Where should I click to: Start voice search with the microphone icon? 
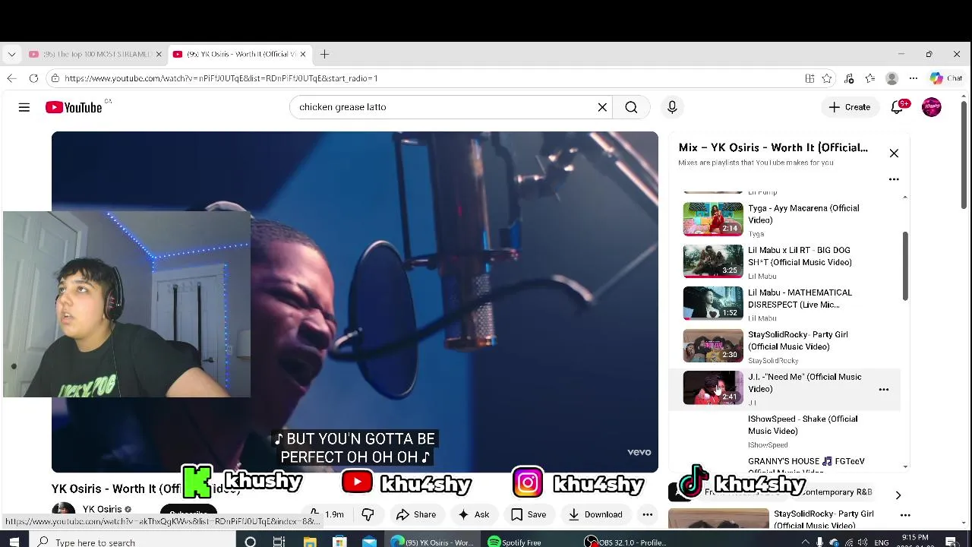(672, 107)
